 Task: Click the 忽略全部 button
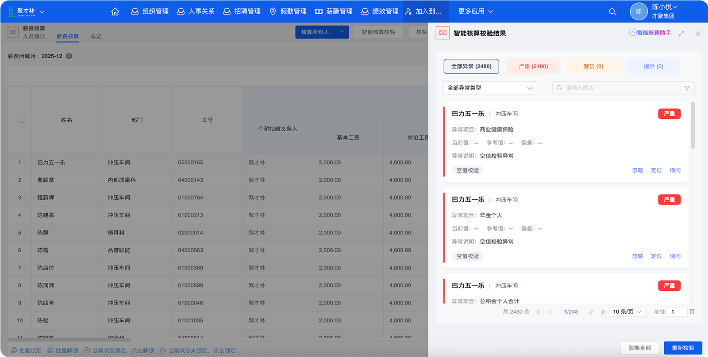click(x=640, y=348)
